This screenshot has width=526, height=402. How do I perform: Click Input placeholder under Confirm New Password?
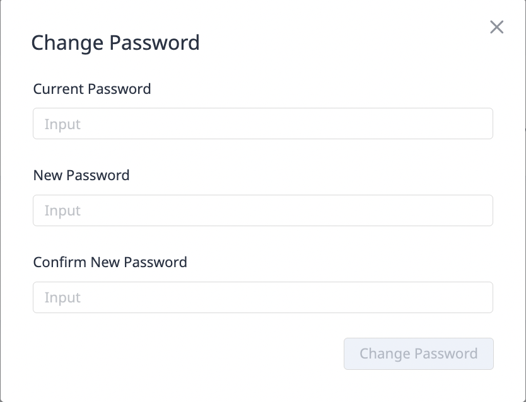pos(62,298)
